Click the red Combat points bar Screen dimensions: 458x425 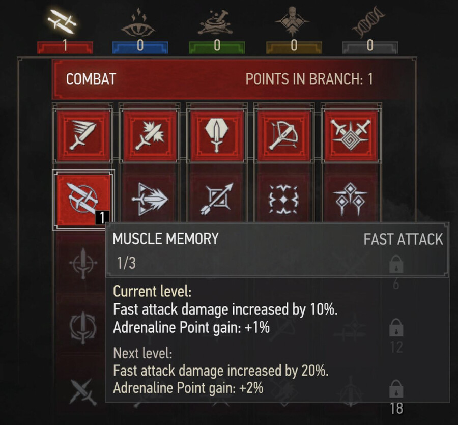click(65, 47)
